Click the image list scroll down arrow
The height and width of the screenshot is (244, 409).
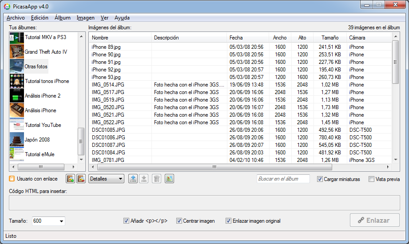click(x=395, y=160)
